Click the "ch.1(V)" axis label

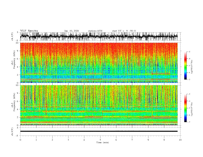point(12,36)
